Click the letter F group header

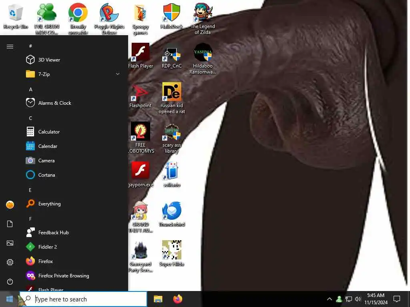tap(30, 219)
